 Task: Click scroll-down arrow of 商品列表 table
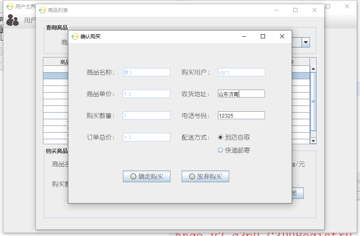tap(313, 141)
